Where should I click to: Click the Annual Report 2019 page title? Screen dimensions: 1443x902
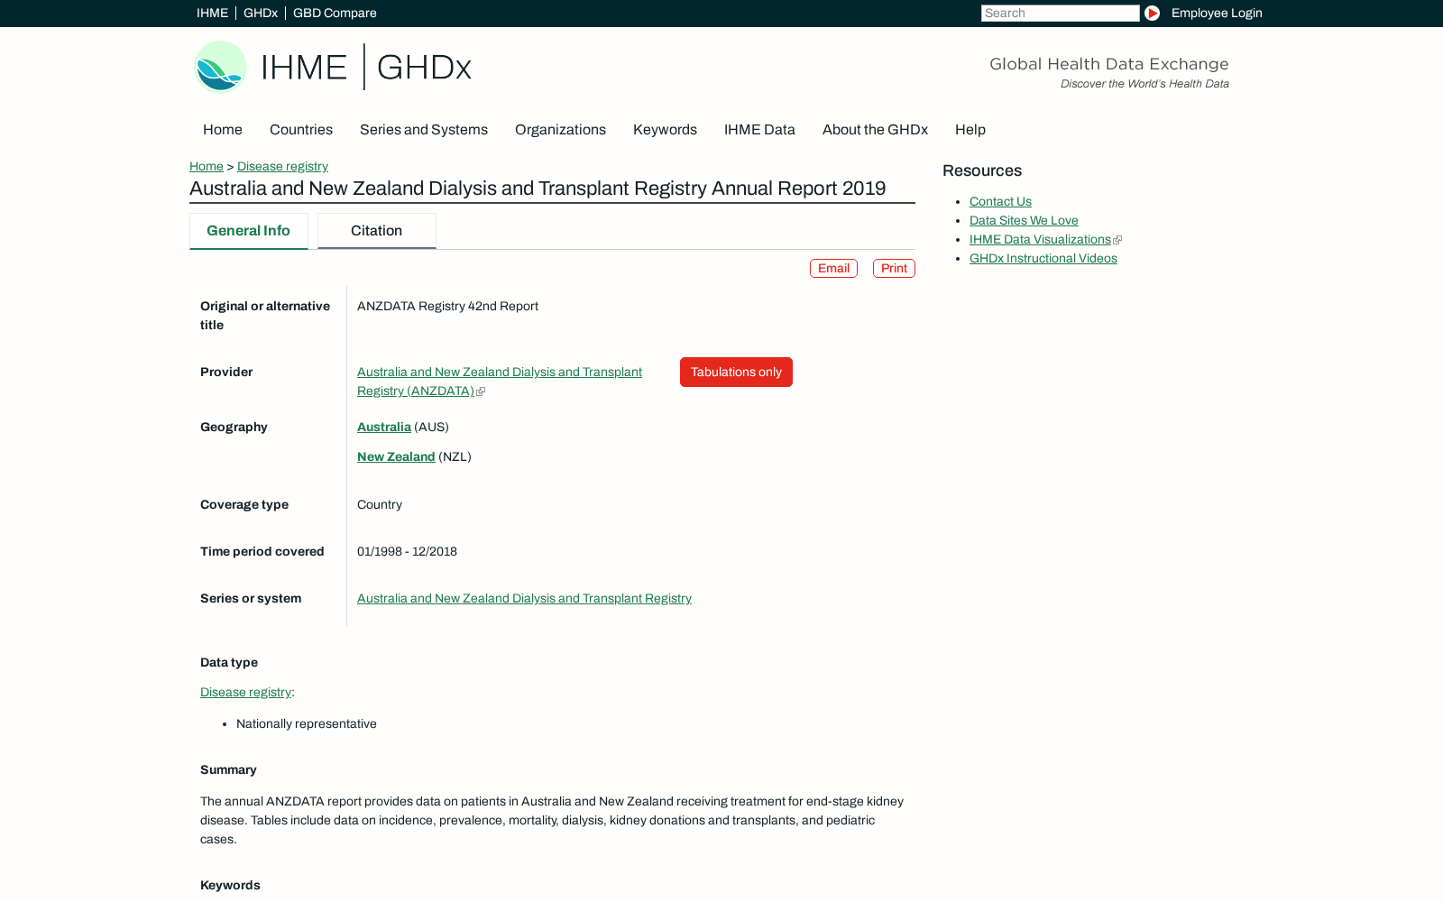538,189
